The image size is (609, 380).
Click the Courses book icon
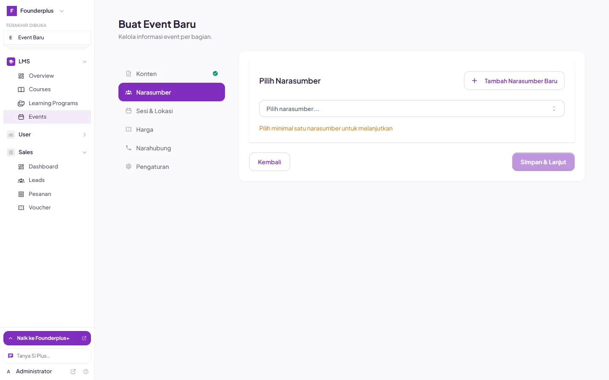click(x=21, y=90)
